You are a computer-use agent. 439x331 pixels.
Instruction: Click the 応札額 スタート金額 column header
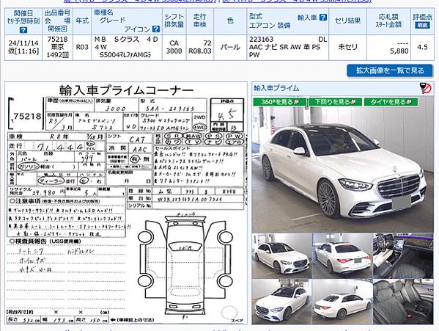(388, 21)
